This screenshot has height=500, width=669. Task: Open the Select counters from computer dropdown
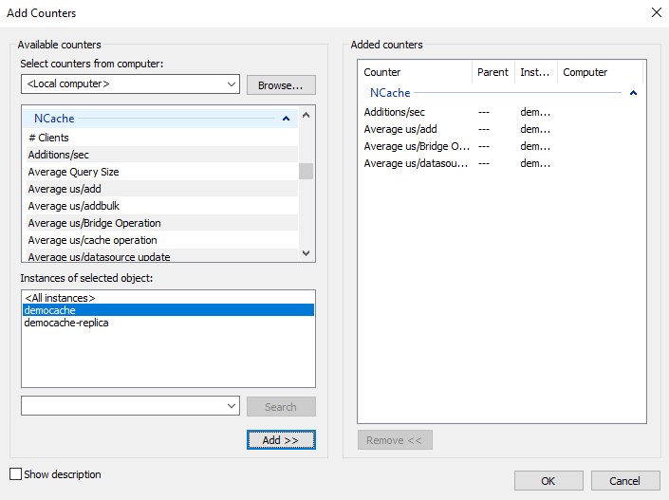pos(232,84)
